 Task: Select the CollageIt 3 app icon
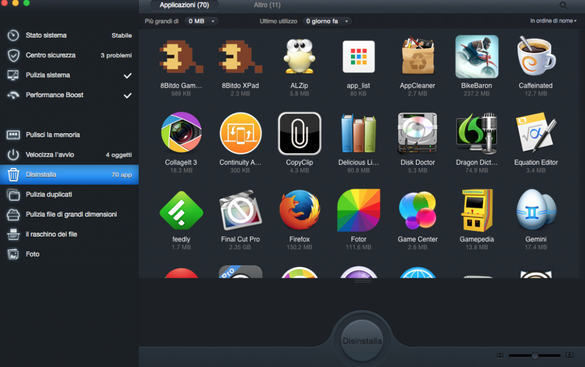click(181, 133)
